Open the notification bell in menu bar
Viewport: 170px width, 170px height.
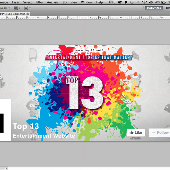126,2
